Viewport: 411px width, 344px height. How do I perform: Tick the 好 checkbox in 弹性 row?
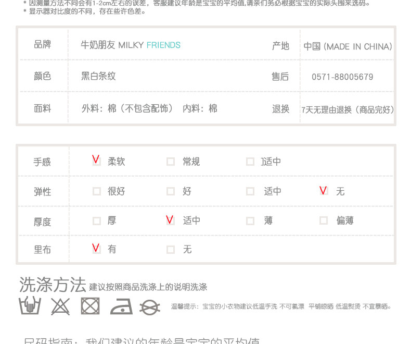coord(171,191)
